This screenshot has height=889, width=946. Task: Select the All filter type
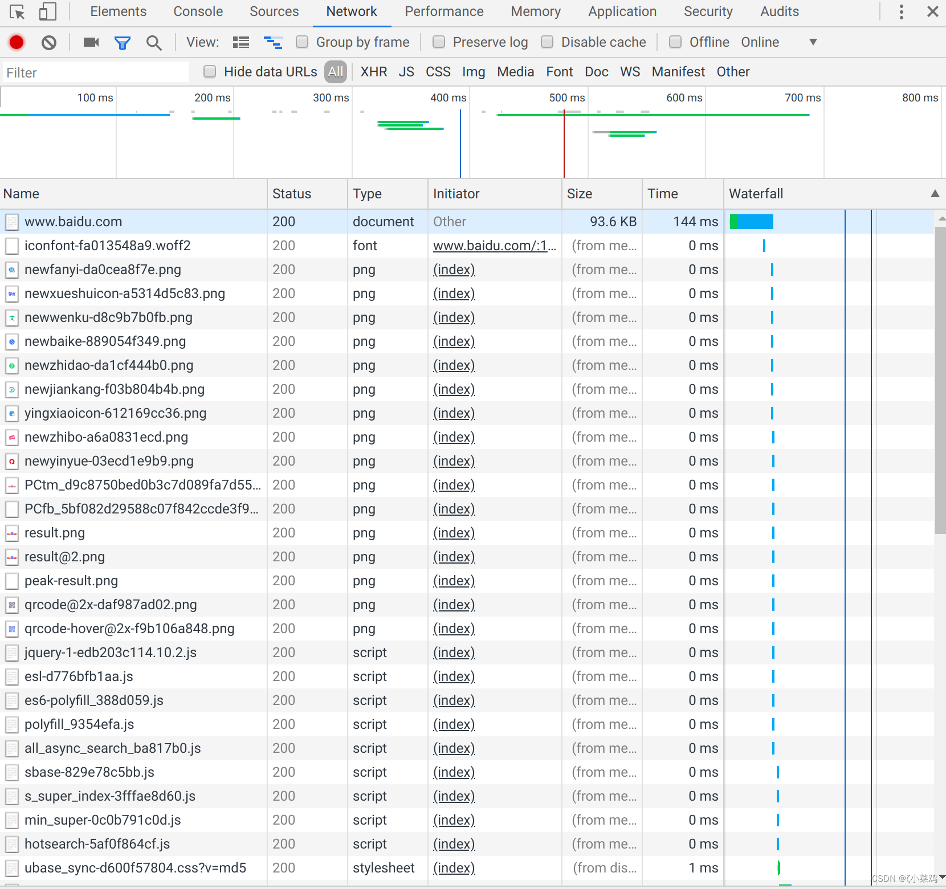pos(336,72)
